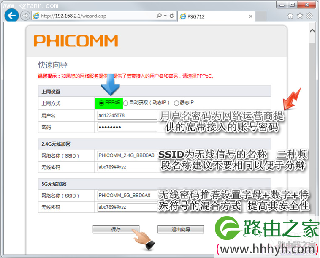320x258 pixels.
Task: Select 自动获取（动态IP）radio button
Action: [x=126, y=103]
